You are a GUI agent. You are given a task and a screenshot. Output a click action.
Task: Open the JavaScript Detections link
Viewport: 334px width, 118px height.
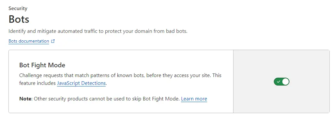(x=81, y=83)
